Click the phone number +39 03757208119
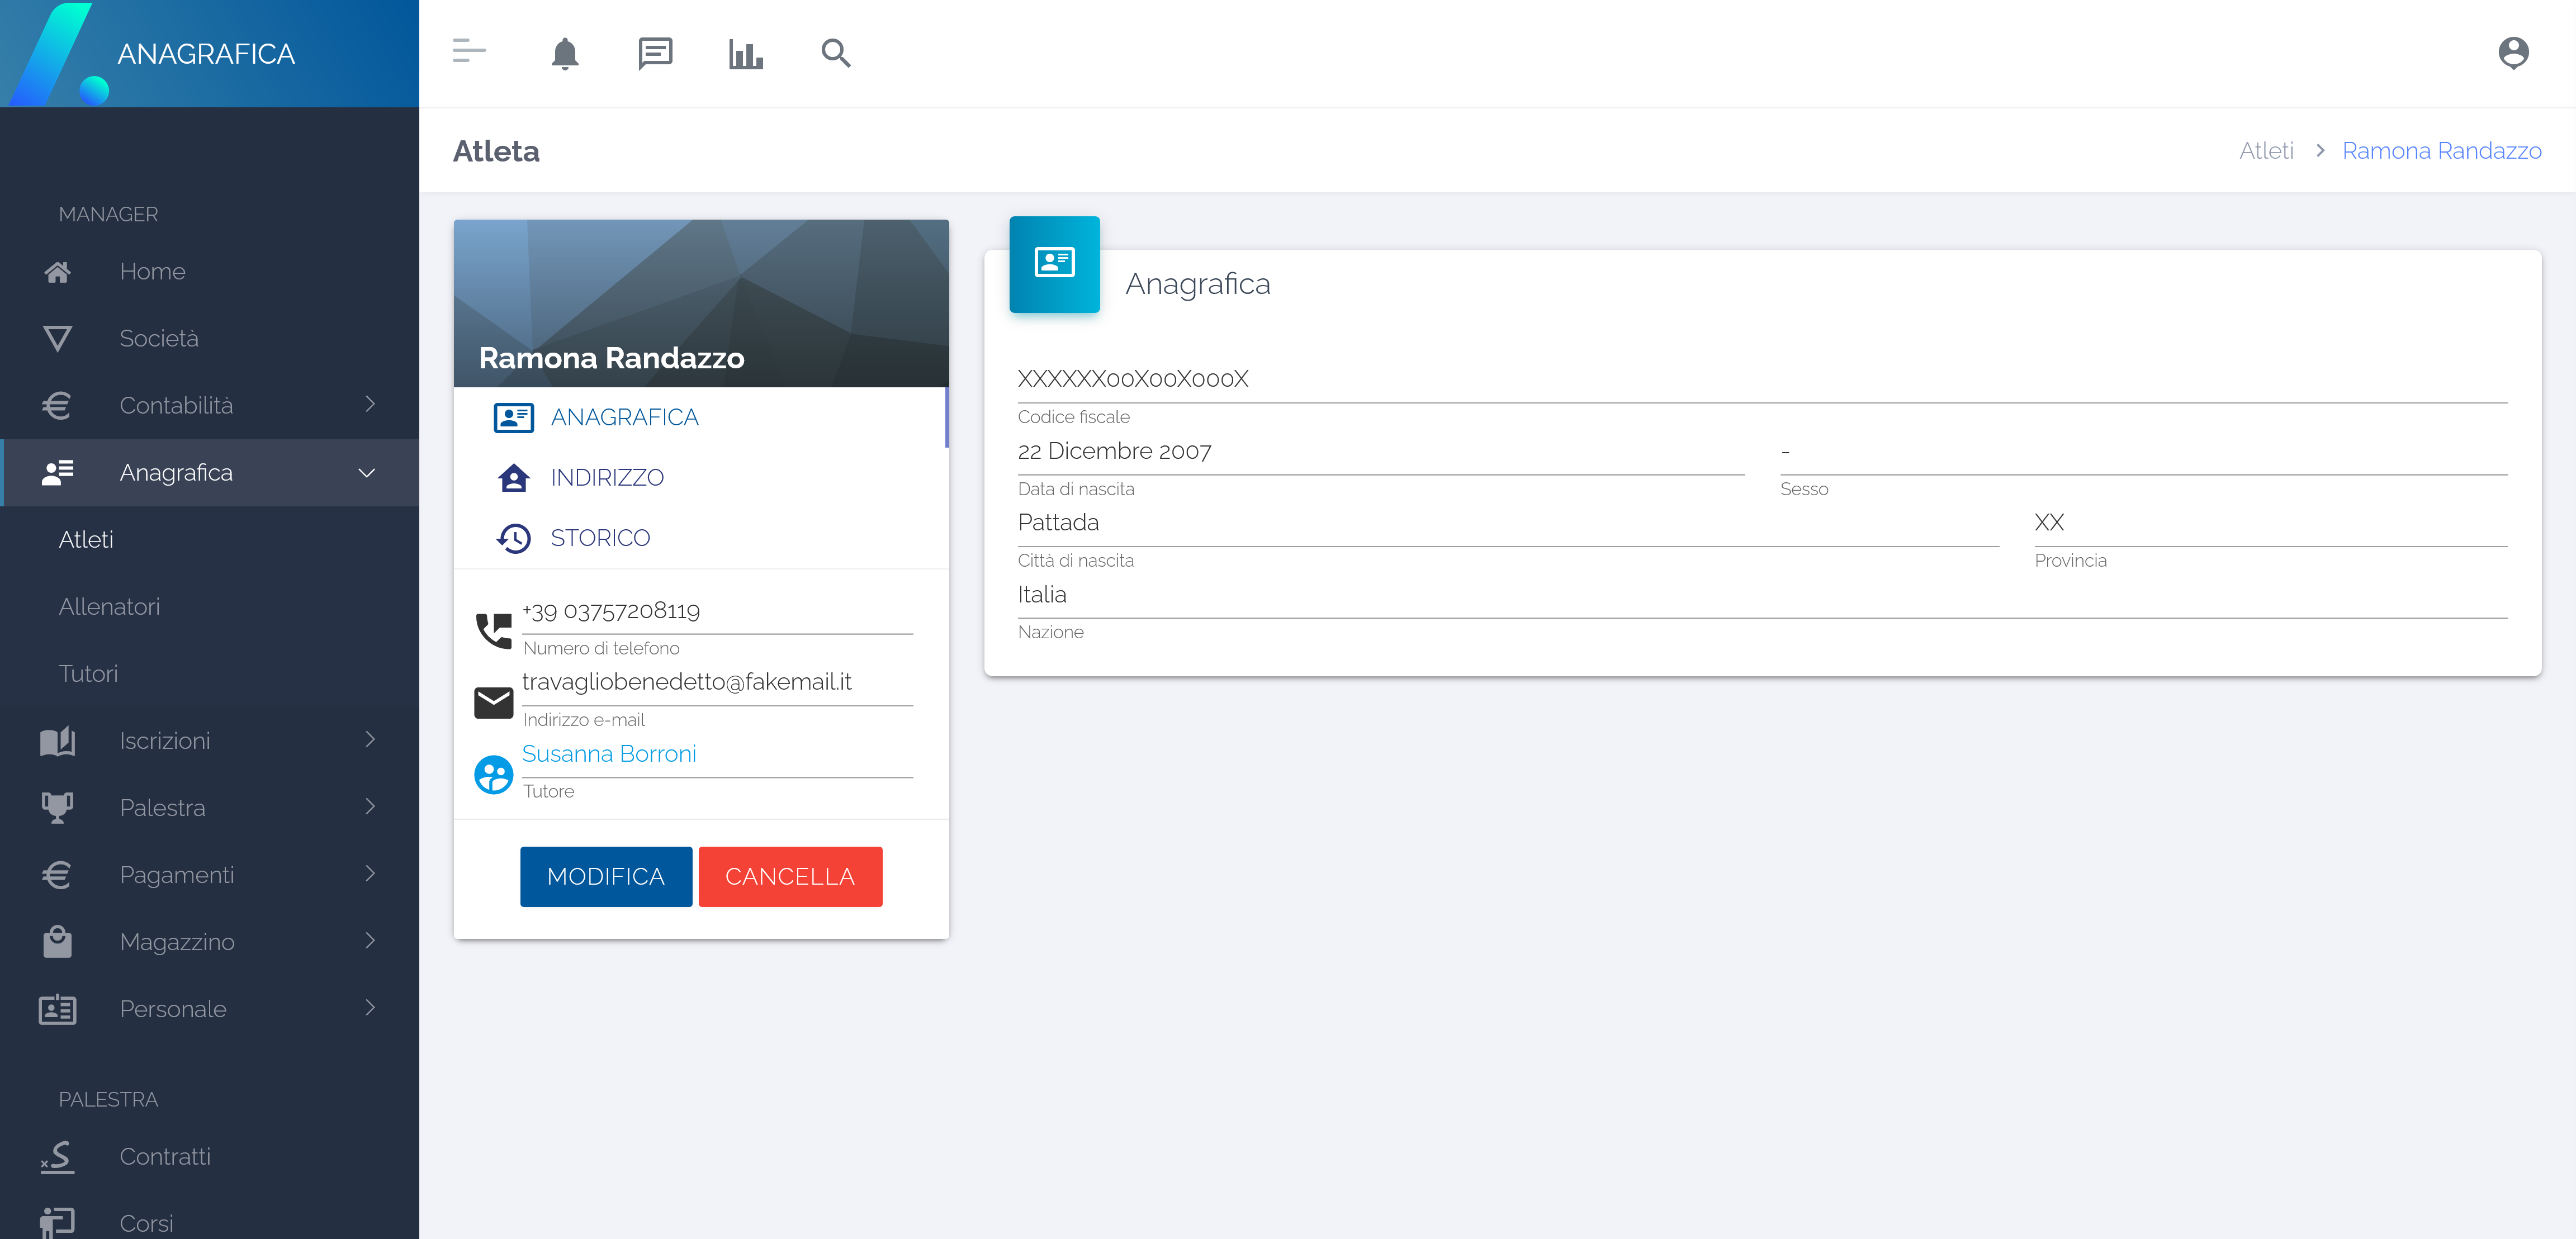This screenshot has width=2576, height=1239. click(611, 611)
